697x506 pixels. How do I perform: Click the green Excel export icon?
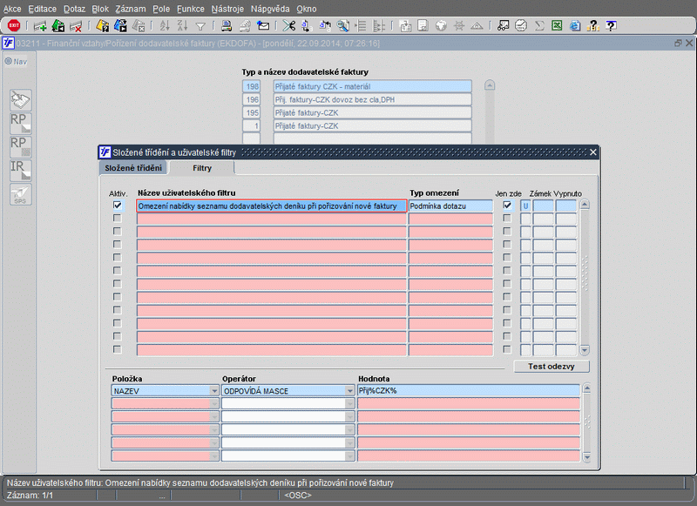tap(557, 26)
